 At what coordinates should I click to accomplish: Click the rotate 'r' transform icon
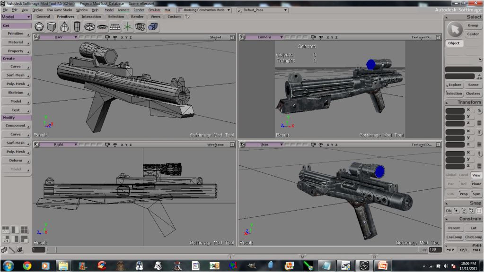(479, 132)
